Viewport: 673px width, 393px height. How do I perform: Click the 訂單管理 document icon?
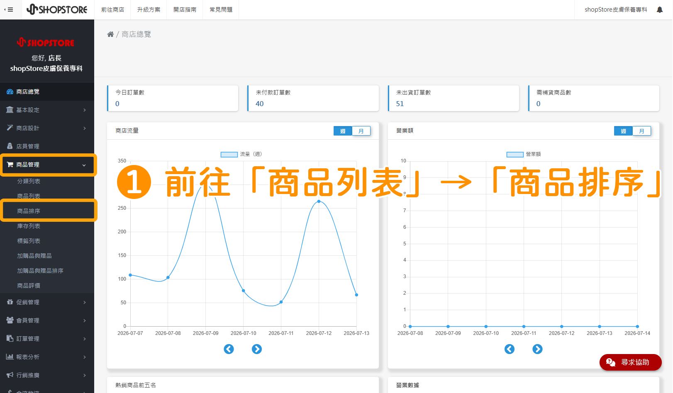[10, 339]
